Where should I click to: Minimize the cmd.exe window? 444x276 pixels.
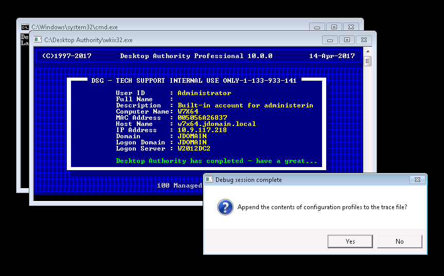(x=317, y=27)
